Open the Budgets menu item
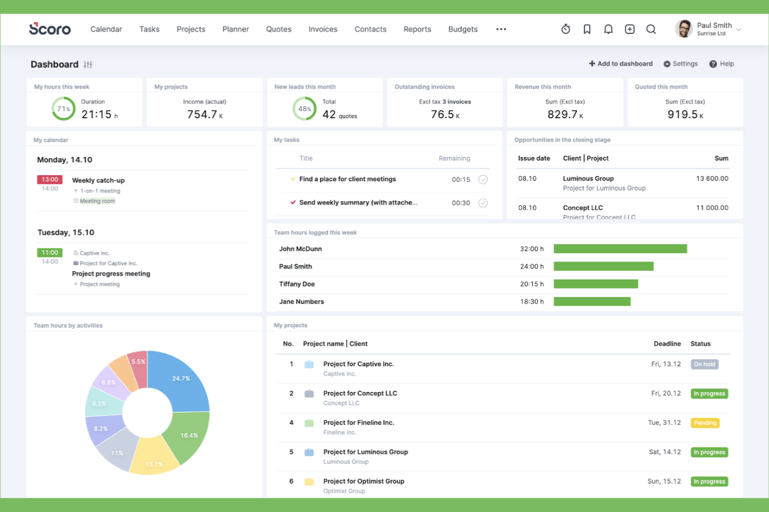 click(463, 29)
